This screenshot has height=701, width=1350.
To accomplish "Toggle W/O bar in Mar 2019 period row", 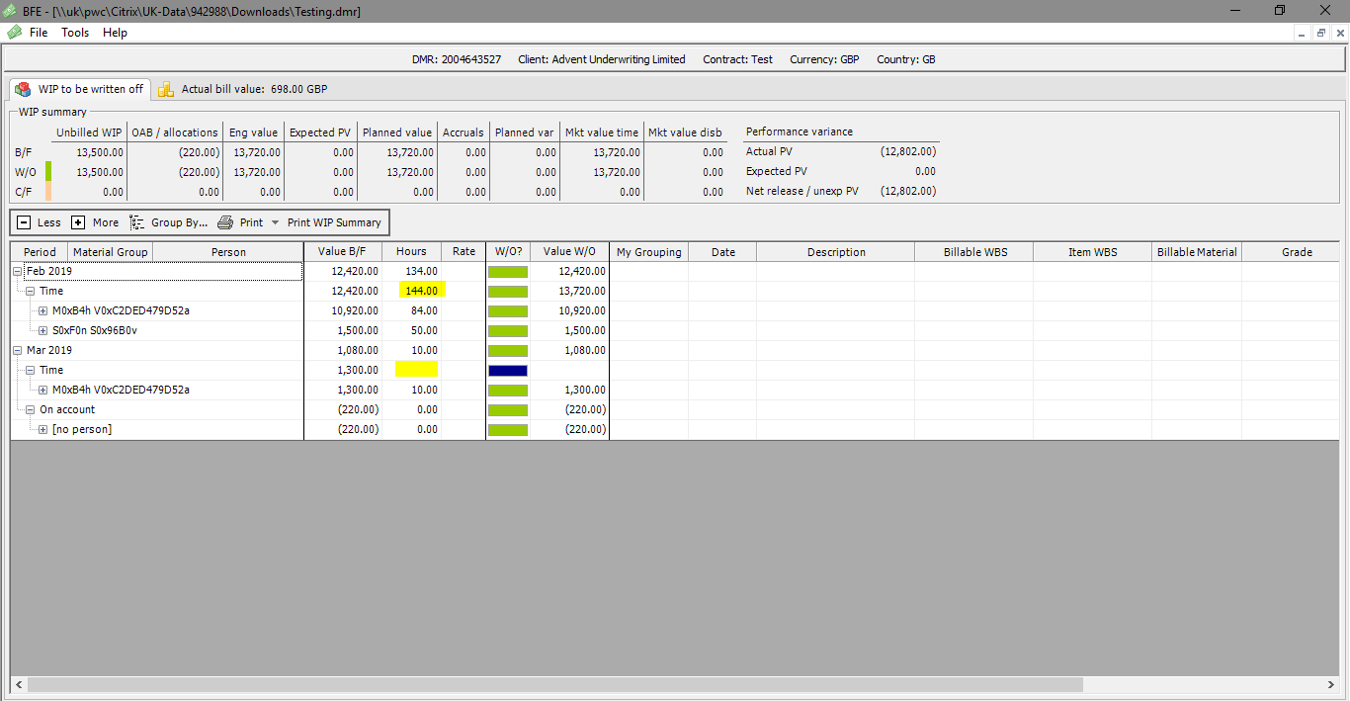I will point(508,351).
